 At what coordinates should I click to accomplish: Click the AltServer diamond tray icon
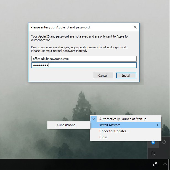(x=164, y=142)
